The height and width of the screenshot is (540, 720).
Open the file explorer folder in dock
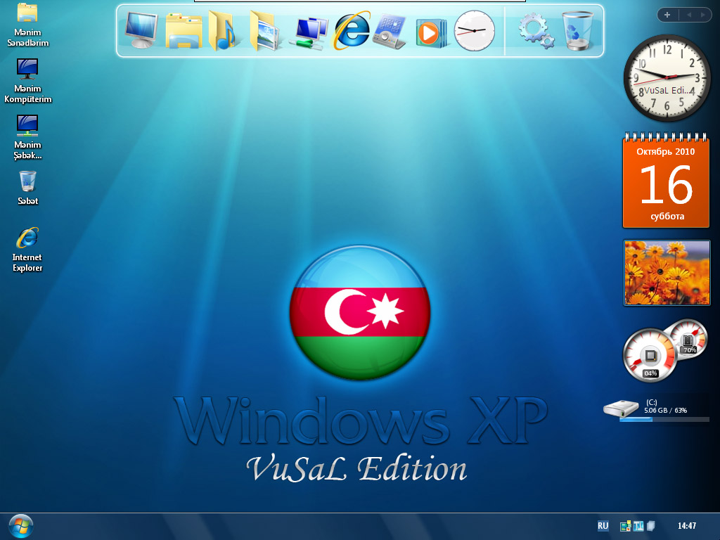(184, 31)
